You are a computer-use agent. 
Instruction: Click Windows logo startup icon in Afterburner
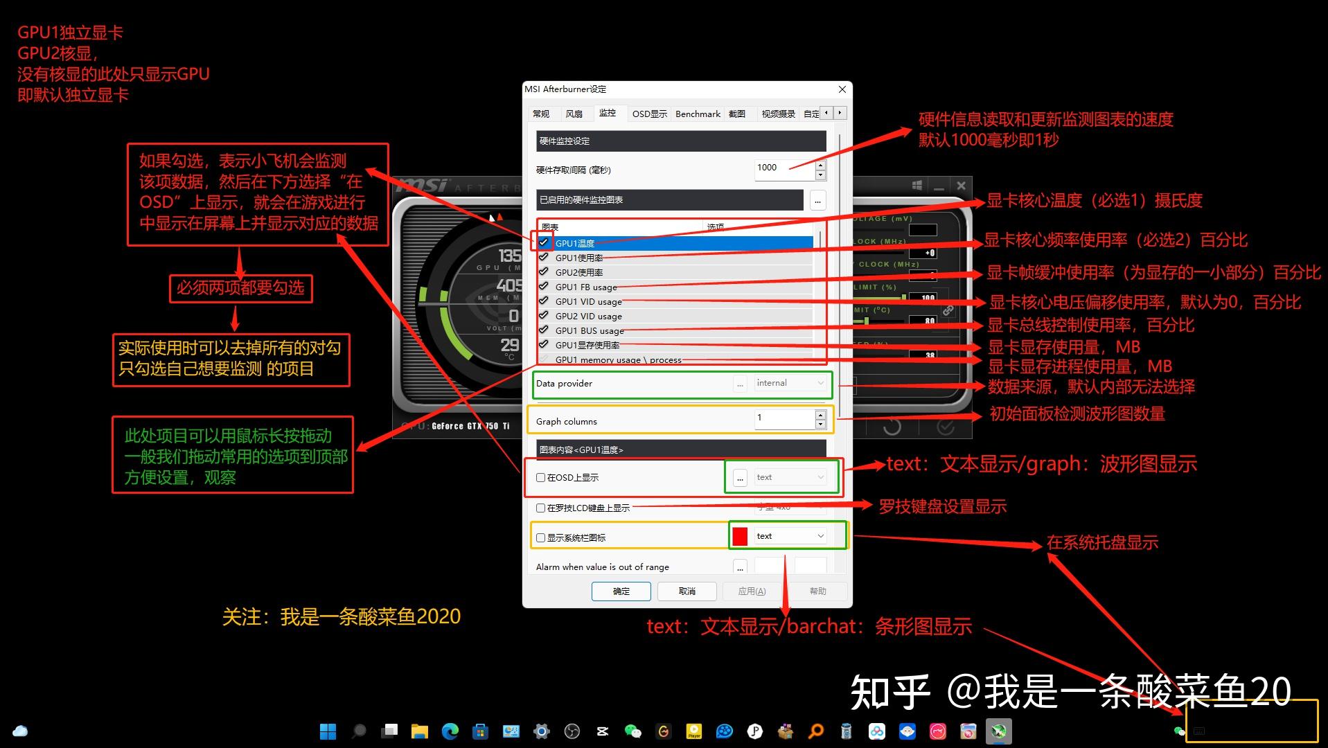click(x=917, y=186)
